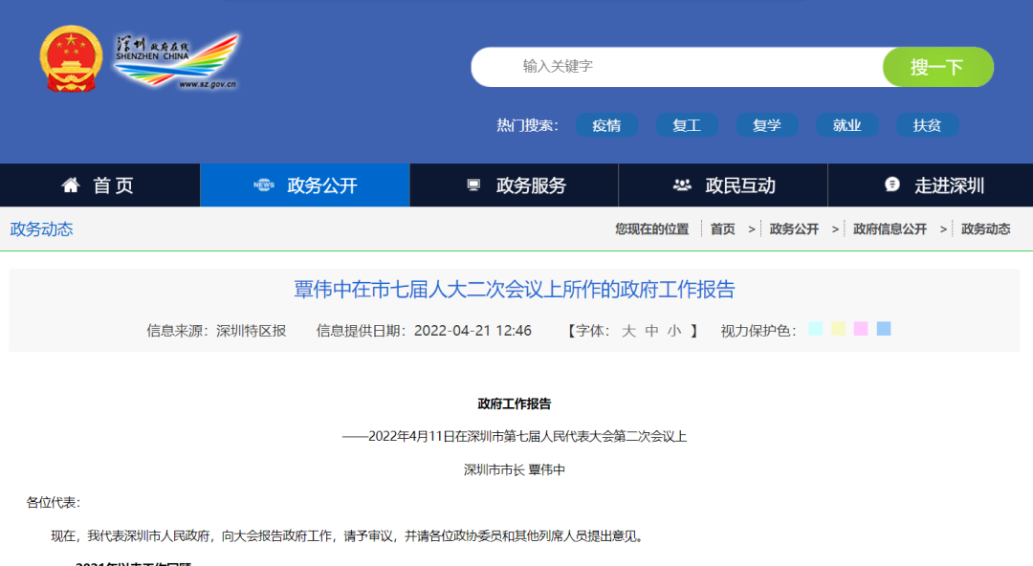Click the 复学 hot search tag
The height and width of the screenshot is (566, 1033).
(767, 124)
